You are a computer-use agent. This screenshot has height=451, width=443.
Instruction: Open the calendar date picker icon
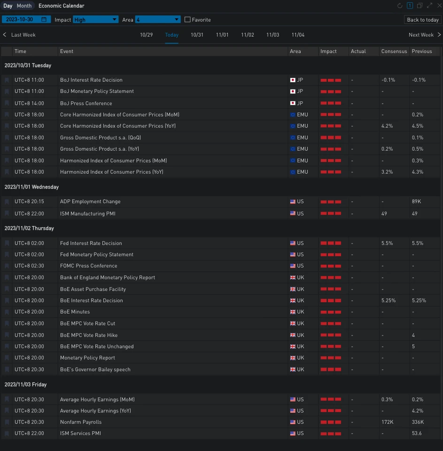44,20
